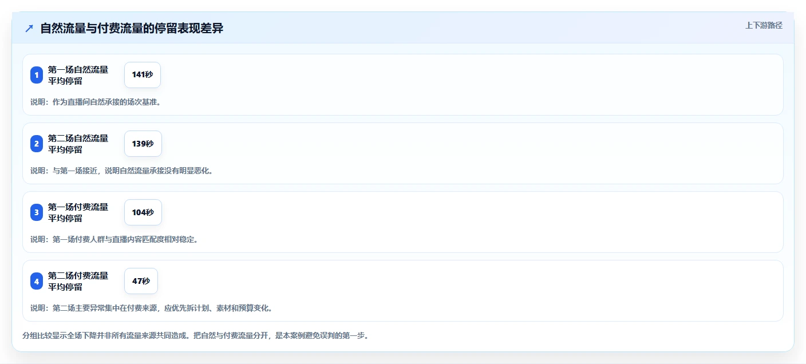Click the 上下游路径 label
The image size is (806, 364).
coord(764,25)
